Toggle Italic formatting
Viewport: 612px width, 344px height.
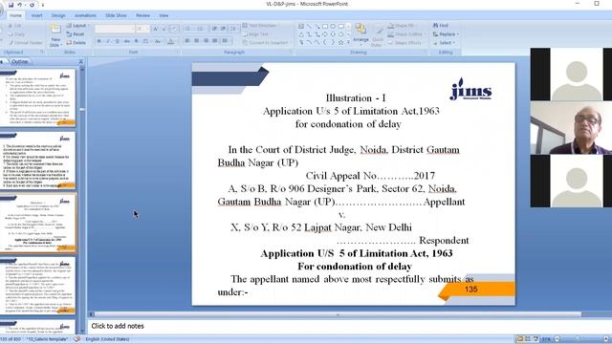tap(108, 41)
